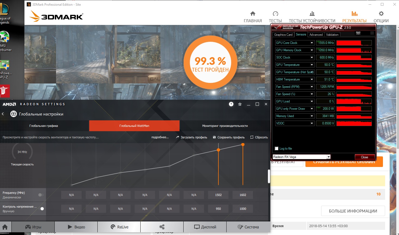Expand the GPU Temperature sensor dropdown

point(312,65)
